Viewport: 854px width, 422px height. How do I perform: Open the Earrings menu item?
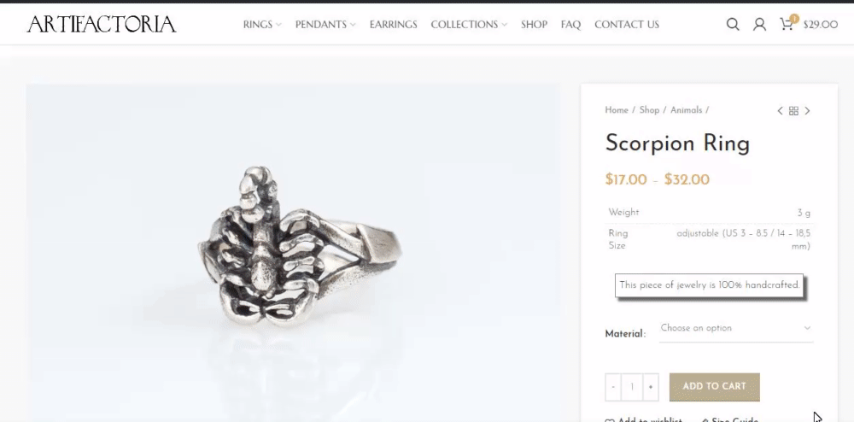(x=393, y=25)
